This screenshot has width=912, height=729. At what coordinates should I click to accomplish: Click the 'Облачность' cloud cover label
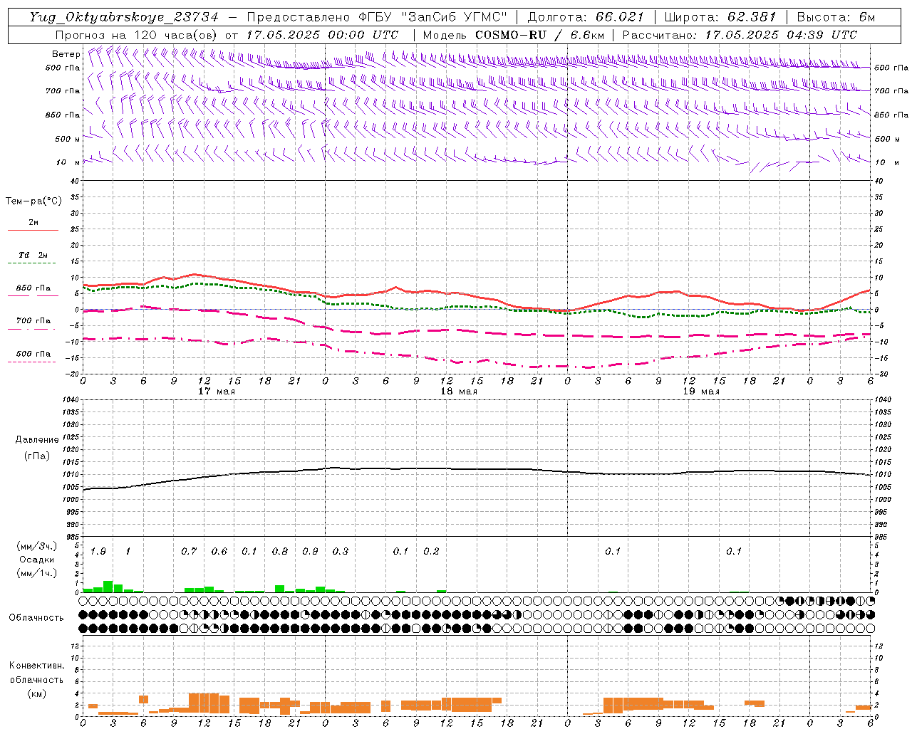pyautogui.click(x=36, y=617)
